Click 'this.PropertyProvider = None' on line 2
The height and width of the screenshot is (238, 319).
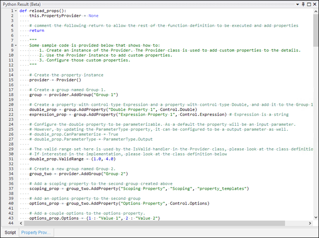pyautogui.click(x=64, y=16)
